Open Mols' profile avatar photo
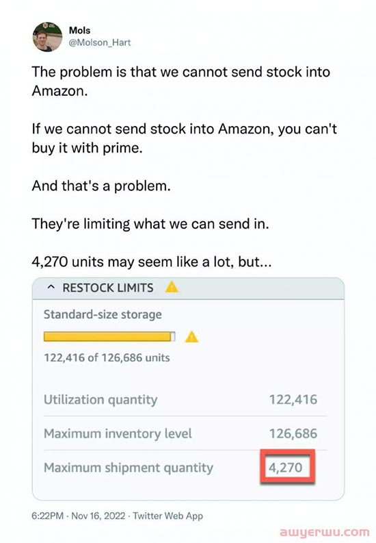This screenshot has width=376, height=543. 47,37
